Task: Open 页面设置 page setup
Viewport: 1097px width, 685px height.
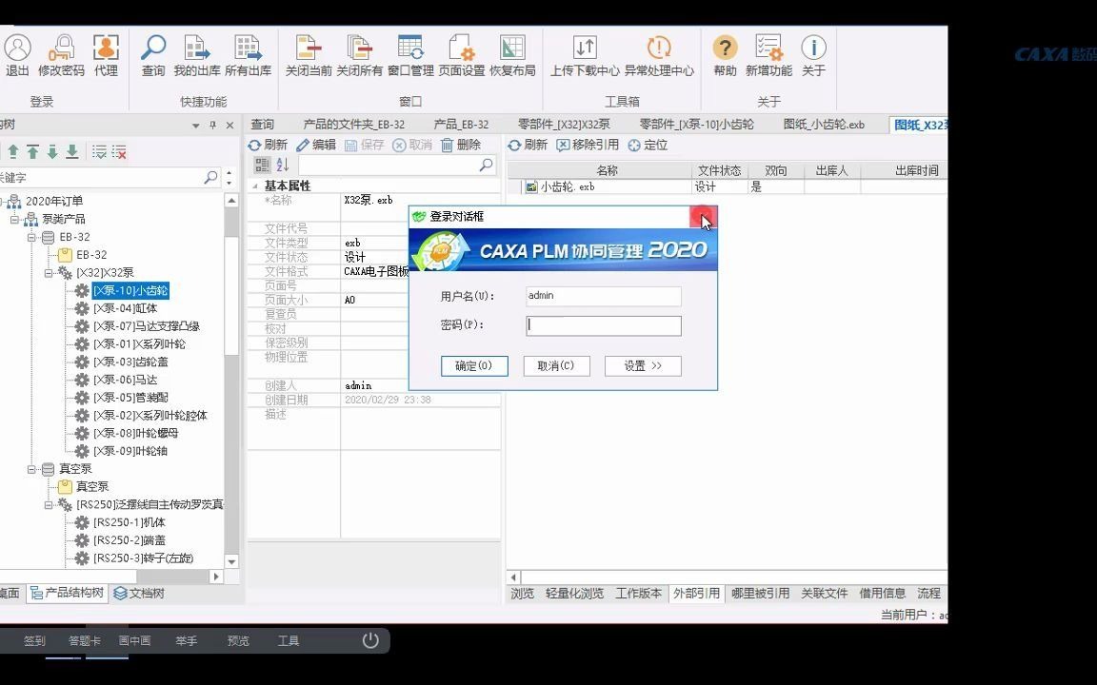Action: (462, 55)
